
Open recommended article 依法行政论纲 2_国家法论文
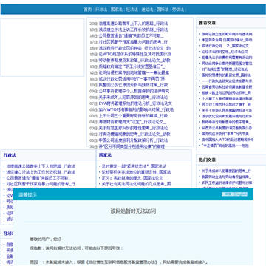click(225, 46)
